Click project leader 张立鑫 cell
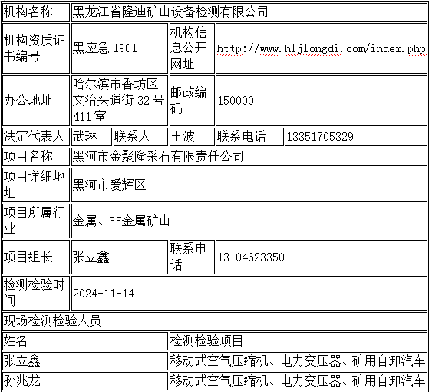Image resolution: width=429 pixels, height=392 pixels. click(120, 257)
